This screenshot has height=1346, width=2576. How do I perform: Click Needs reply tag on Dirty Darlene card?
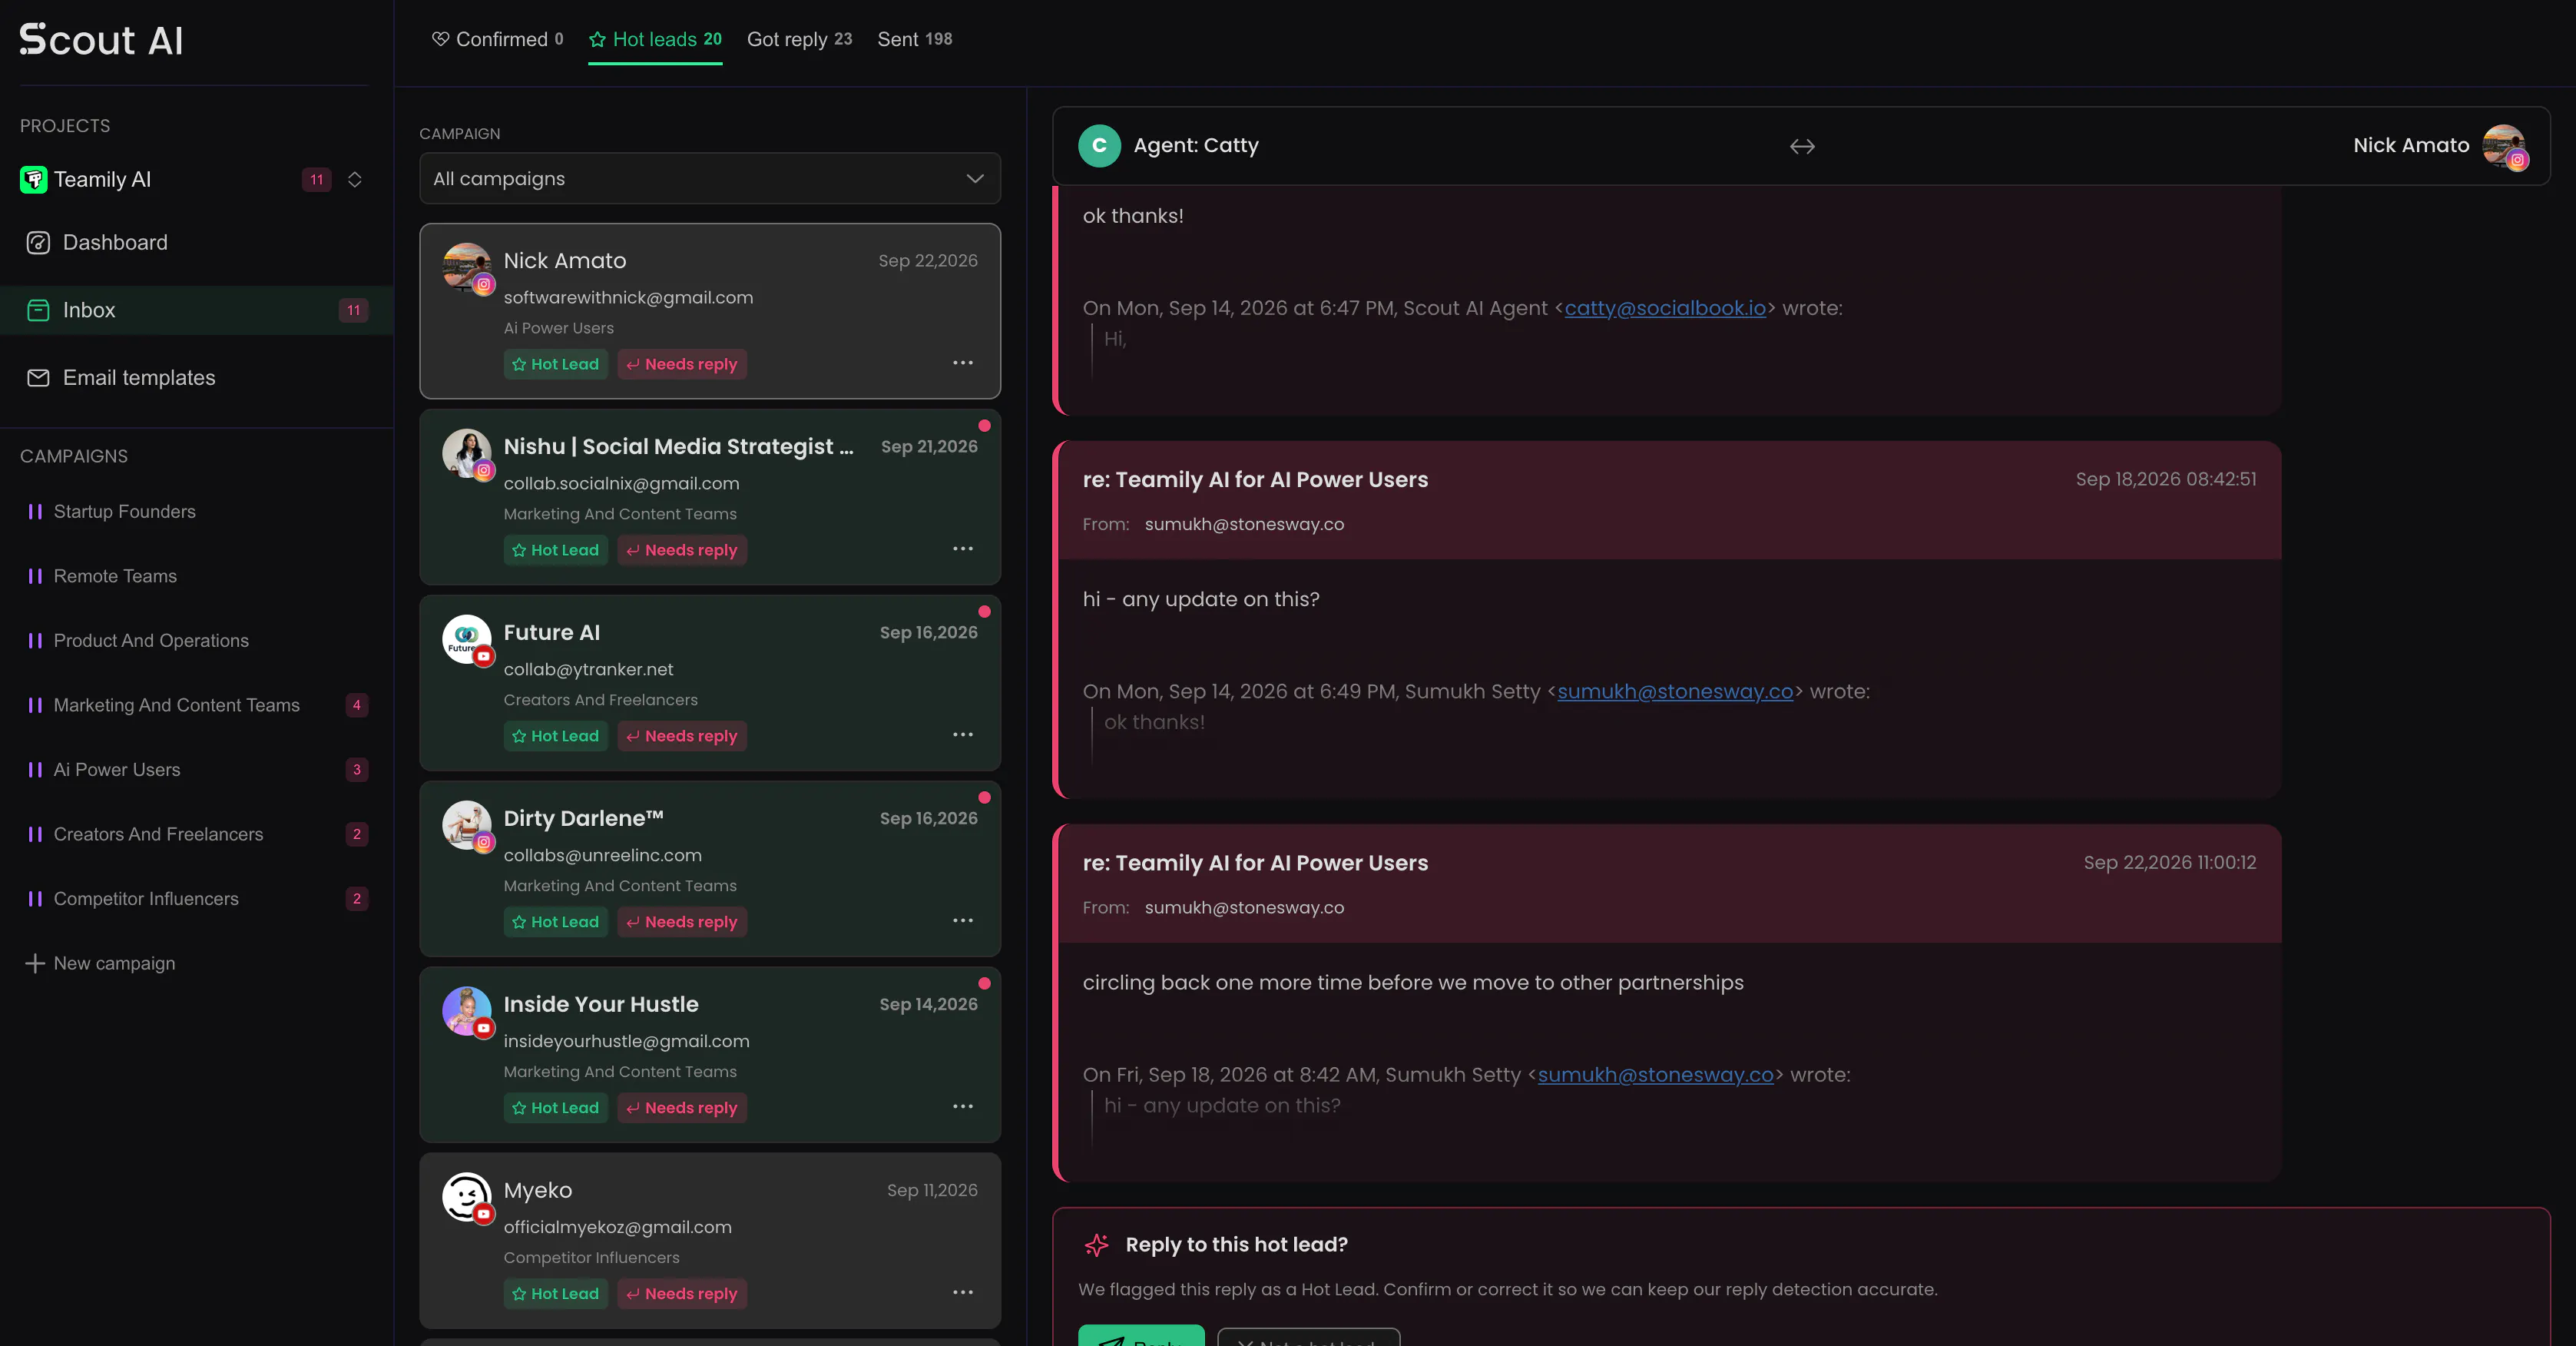pos(682,922)
